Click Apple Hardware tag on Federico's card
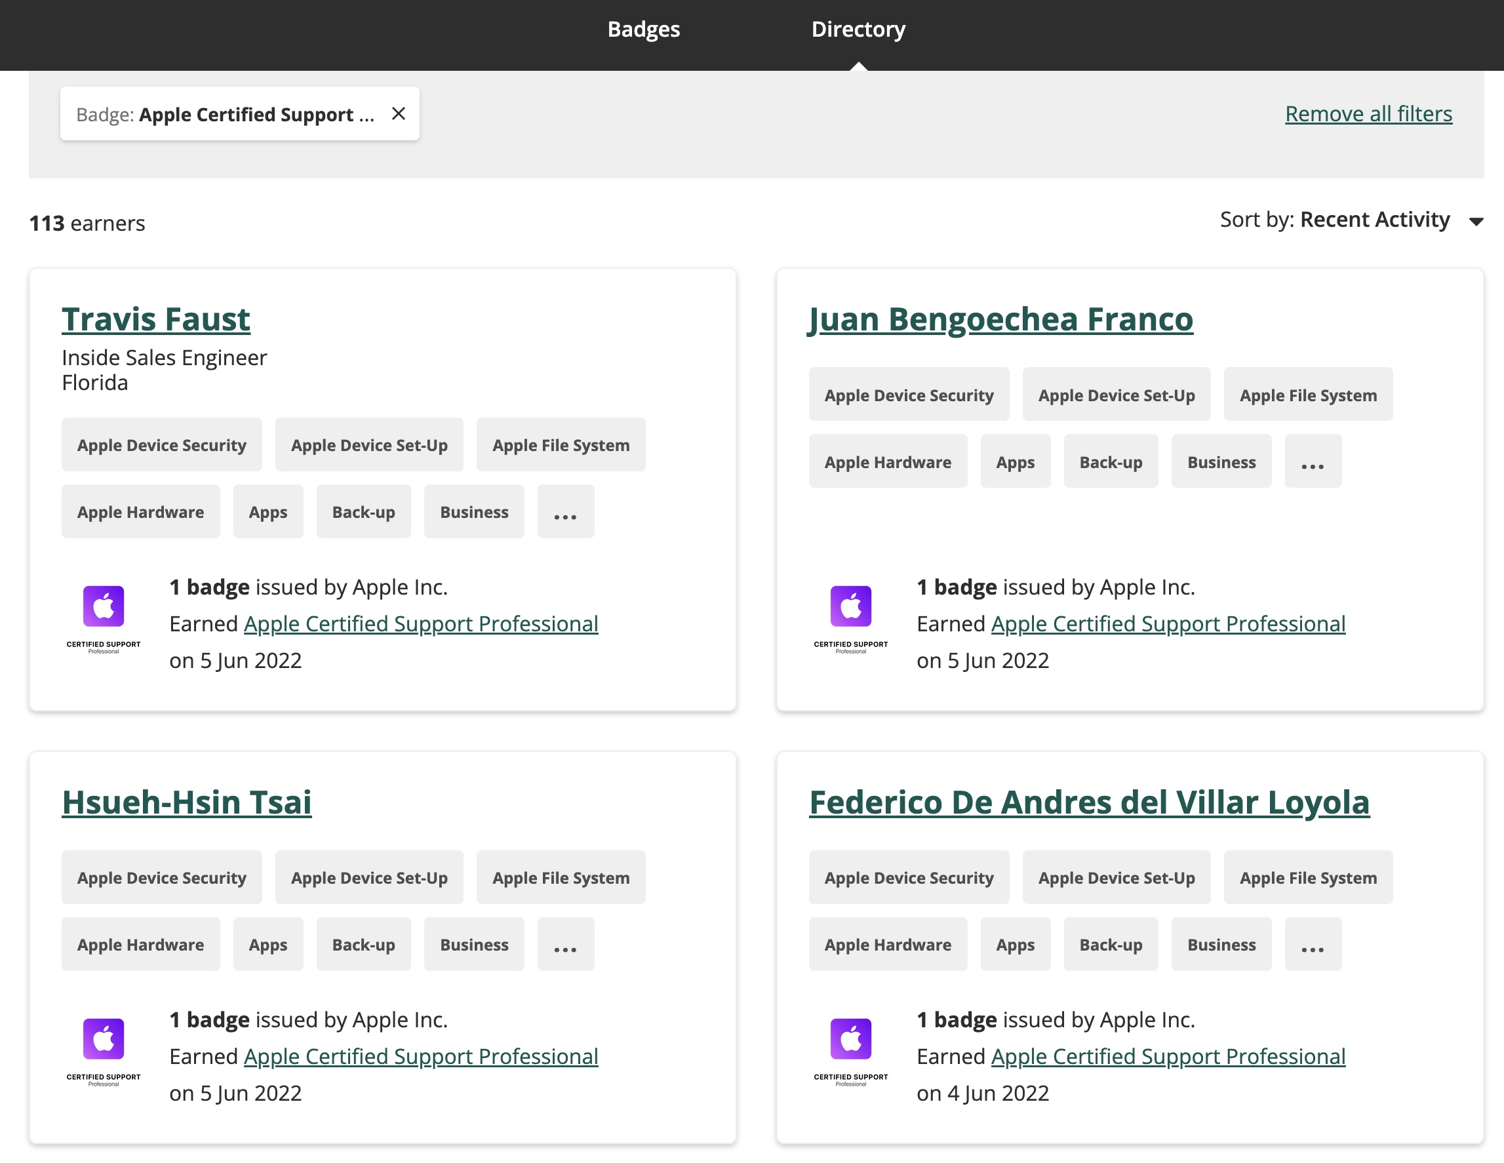 point(887,944)
